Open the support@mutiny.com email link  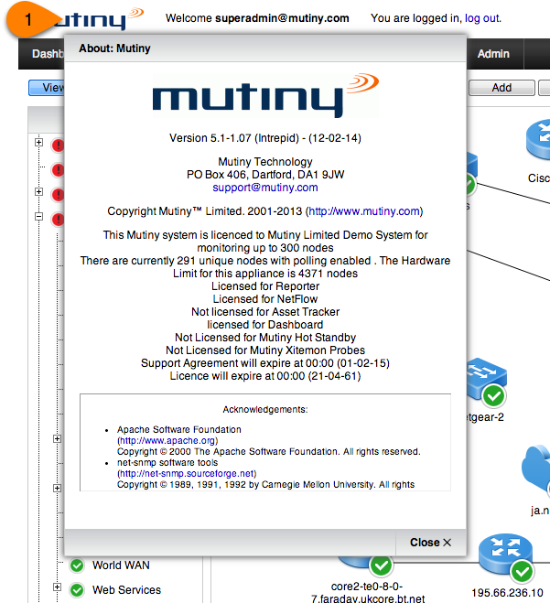click(x=265, y=188)
